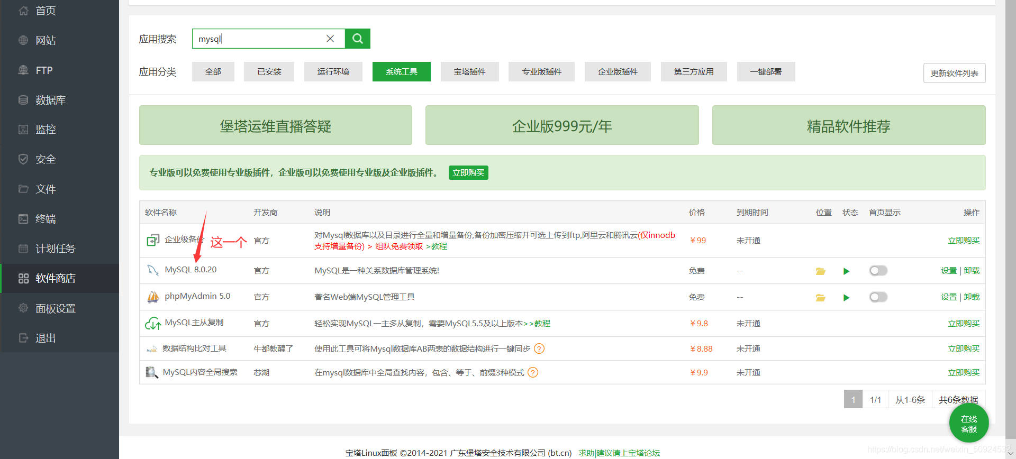1016x459 pixels.
Task: Toggle homepage display for MySQL 8.0.20
Action: pyautogui.click(x=878, y=271)
